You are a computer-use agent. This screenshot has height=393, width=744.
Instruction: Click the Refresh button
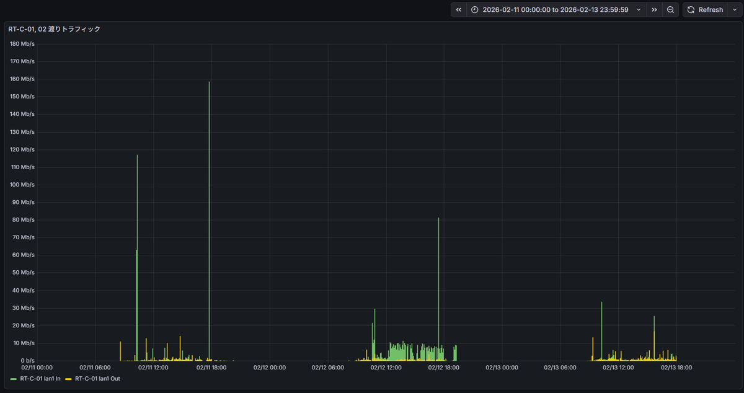click(704, 10)
